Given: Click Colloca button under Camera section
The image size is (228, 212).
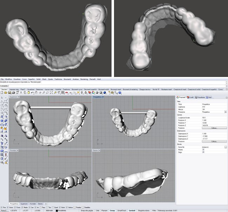Looking at the screenshot, I should click(214, 128).
